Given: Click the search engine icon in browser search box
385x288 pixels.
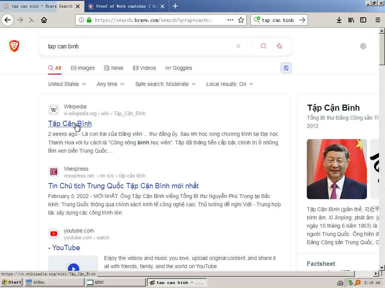Looking at the screenshot, I should (257, 19).
